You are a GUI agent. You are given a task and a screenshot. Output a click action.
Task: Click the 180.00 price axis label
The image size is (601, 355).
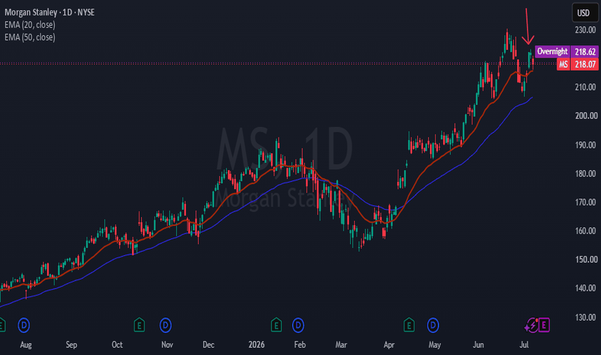tap(586, 174)
